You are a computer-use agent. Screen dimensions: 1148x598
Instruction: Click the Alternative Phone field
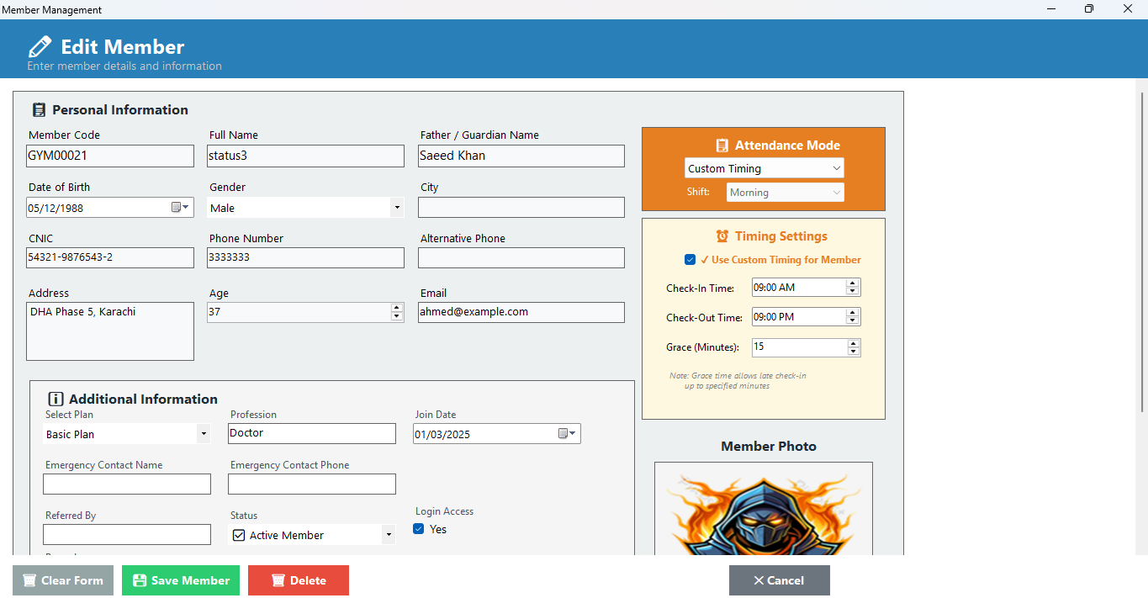(x=521, y=257)
